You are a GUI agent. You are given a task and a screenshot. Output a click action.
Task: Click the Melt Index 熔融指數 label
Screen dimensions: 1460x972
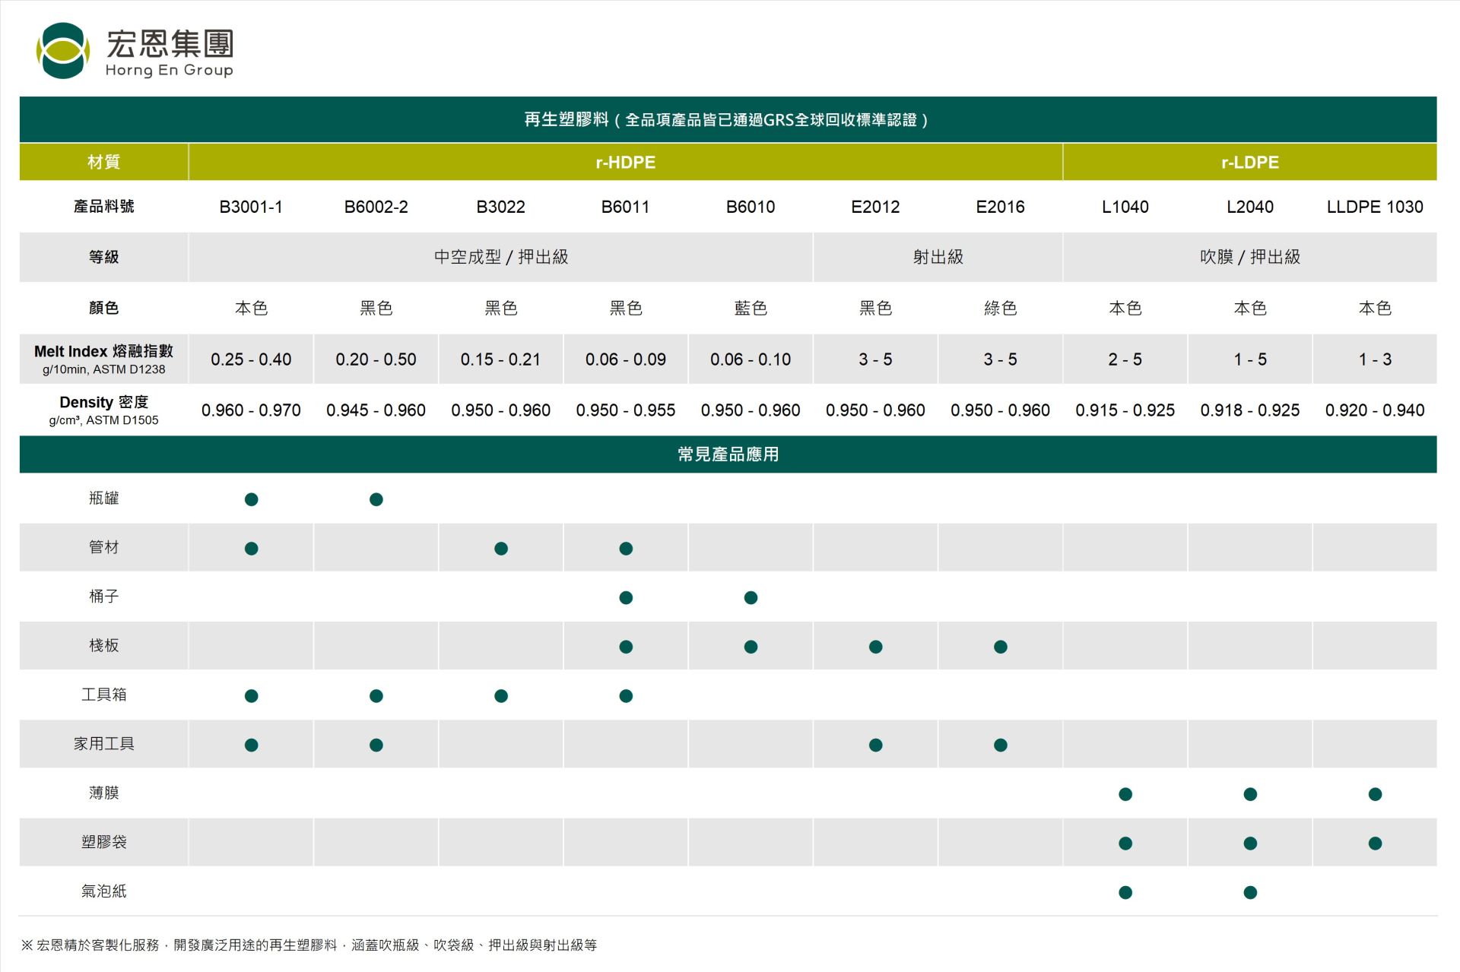tap(103, 352)
